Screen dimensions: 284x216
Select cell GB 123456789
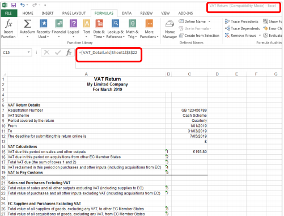pyautogui.click(x=189, y=110)
